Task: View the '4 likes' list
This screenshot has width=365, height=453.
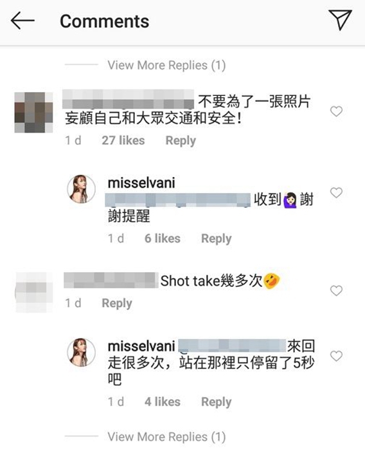Action: pyautogui.click(x=163, y=402)
